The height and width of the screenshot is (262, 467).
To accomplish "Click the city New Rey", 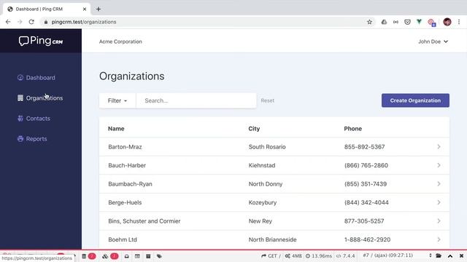I will click(x=260, y=221).
